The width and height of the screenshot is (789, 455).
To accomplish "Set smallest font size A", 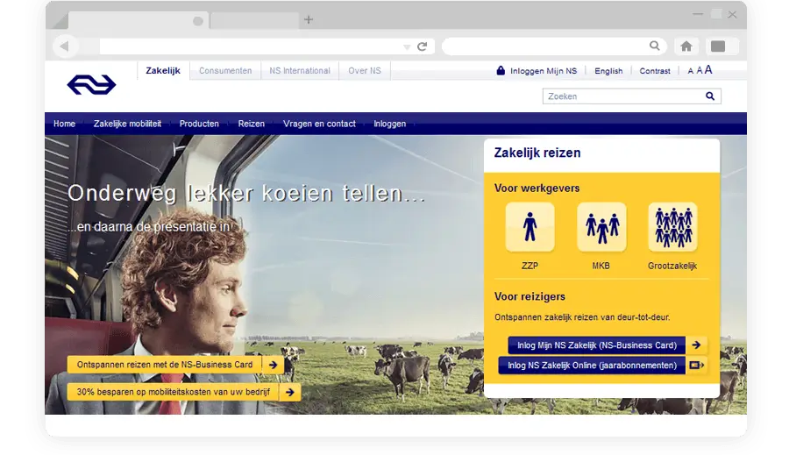I will coord(691,72).
